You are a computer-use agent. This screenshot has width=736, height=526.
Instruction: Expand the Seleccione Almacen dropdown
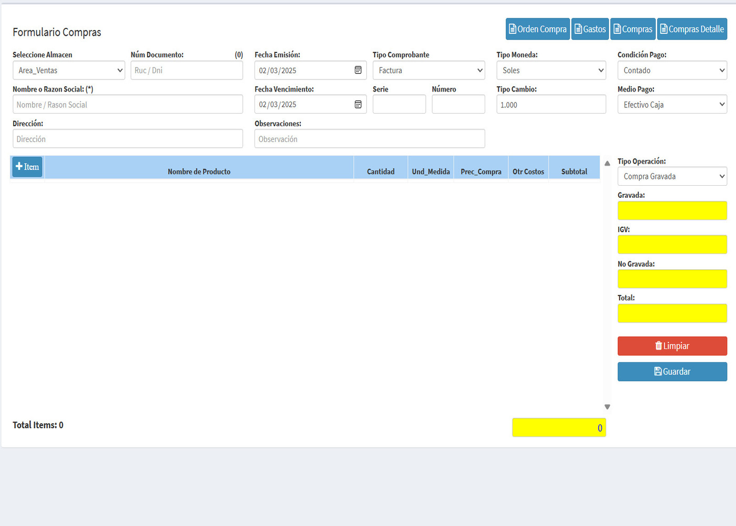point(68,70)
